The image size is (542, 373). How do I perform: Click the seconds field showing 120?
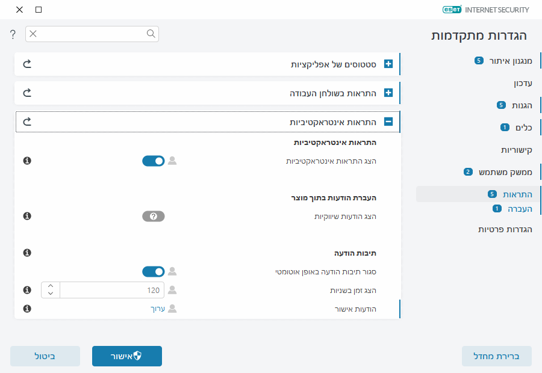coord(112,290)
